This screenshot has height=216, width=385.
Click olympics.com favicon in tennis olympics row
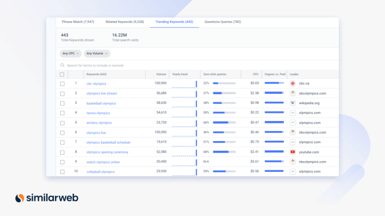pos(293,113)
